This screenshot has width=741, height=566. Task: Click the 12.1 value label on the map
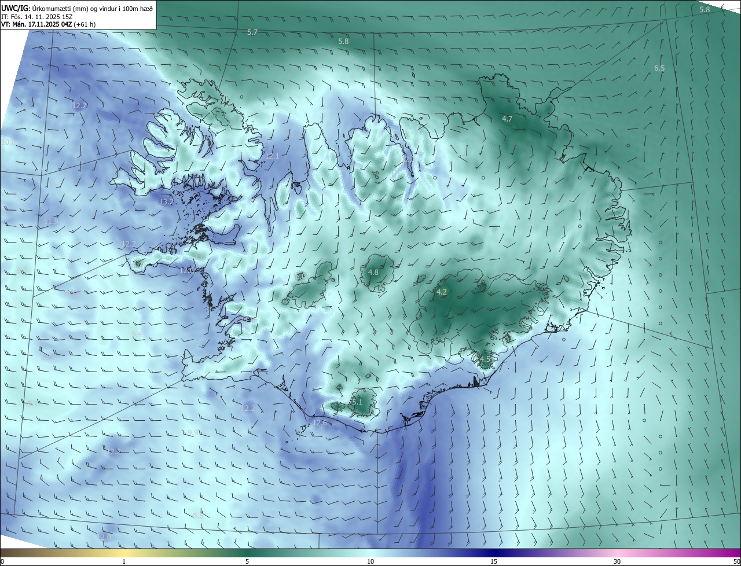point(272,156)
